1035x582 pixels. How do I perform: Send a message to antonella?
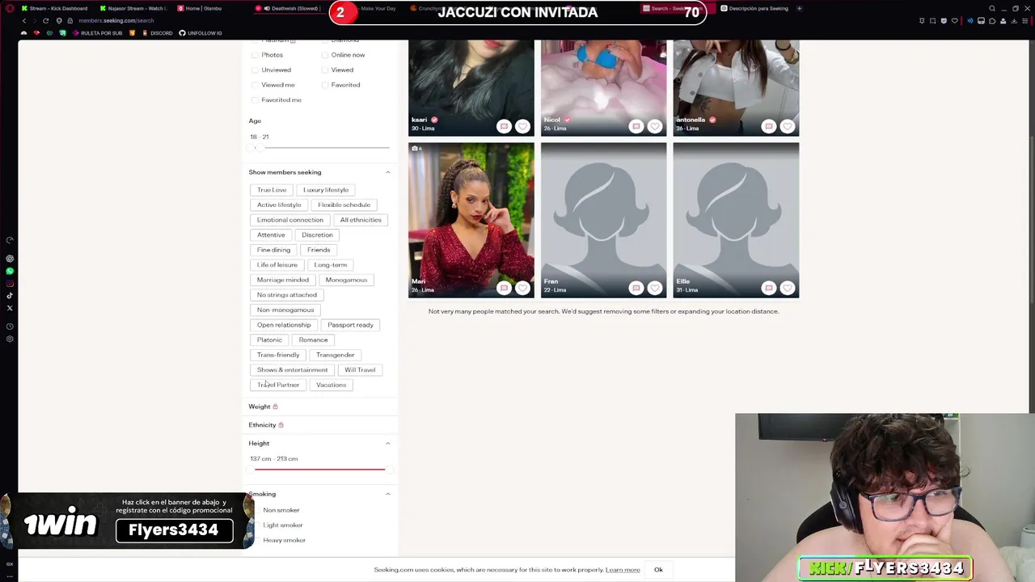[769, 126]
